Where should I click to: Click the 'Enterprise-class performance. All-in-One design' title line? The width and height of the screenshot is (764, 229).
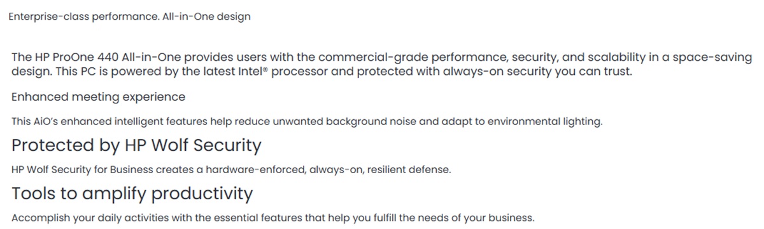pyautogui.click(x=129, y=16)
